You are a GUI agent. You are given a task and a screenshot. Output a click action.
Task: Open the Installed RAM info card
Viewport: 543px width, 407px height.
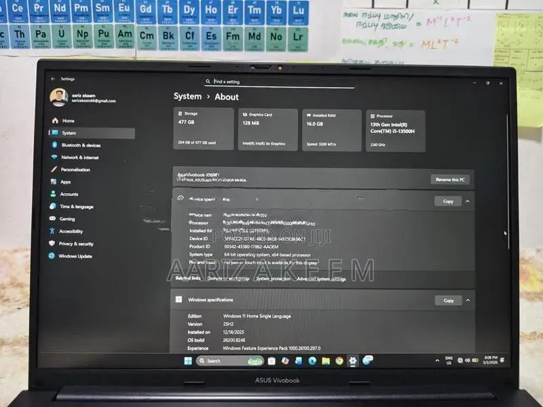(x=332, y=130)
